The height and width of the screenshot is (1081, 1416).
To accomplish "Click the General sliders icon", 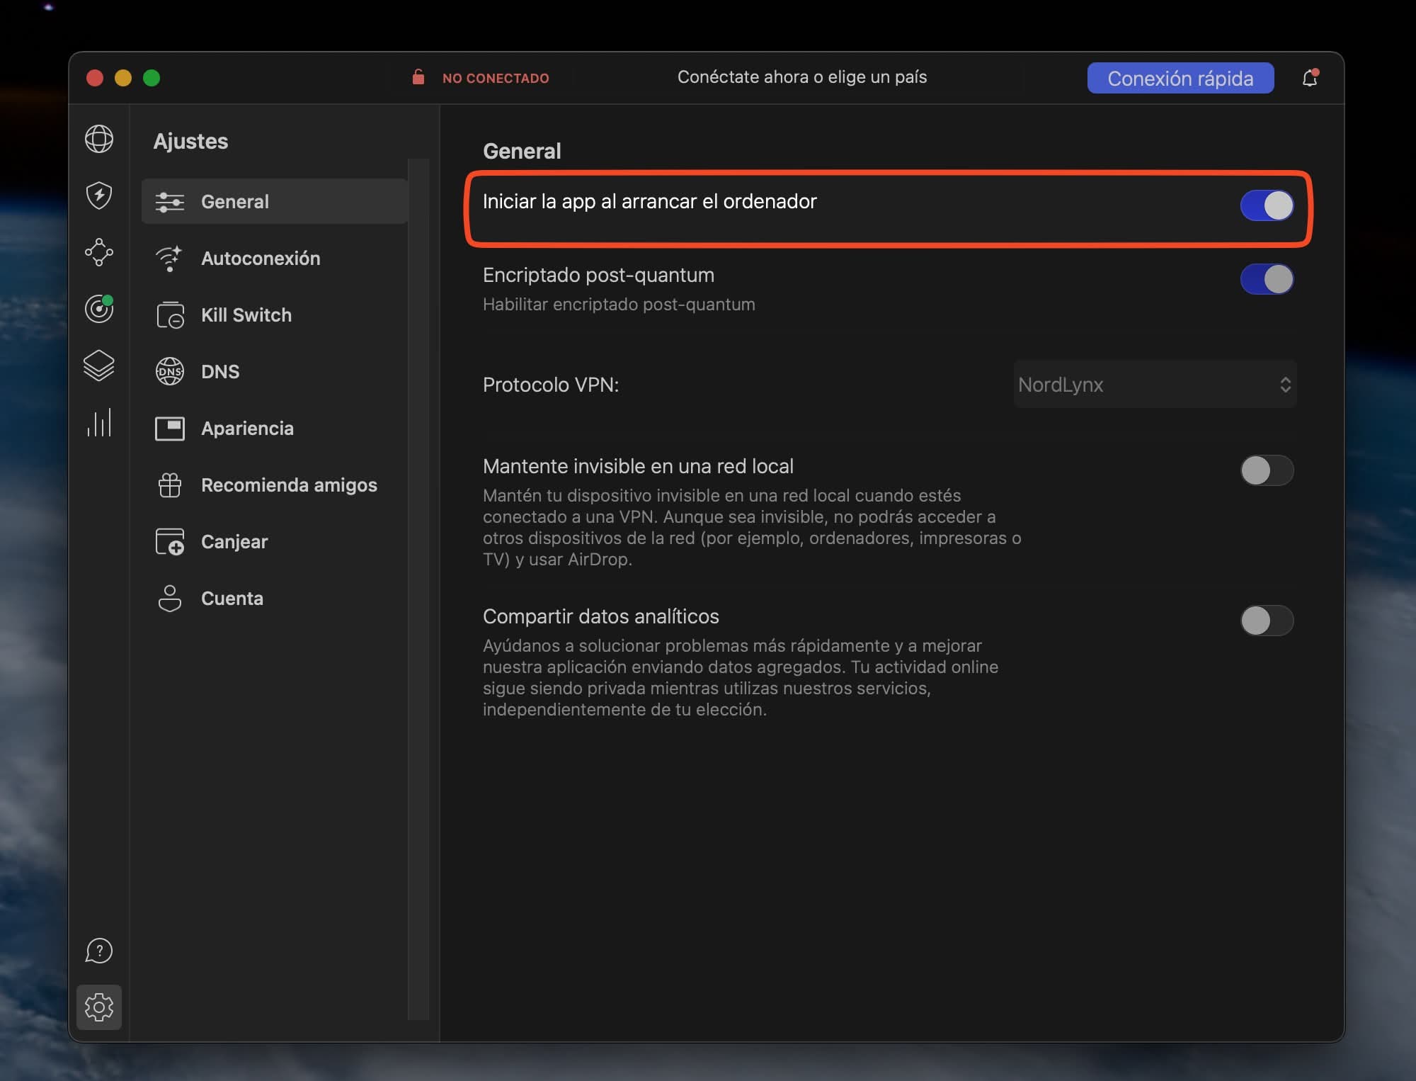I will (170, 202).
